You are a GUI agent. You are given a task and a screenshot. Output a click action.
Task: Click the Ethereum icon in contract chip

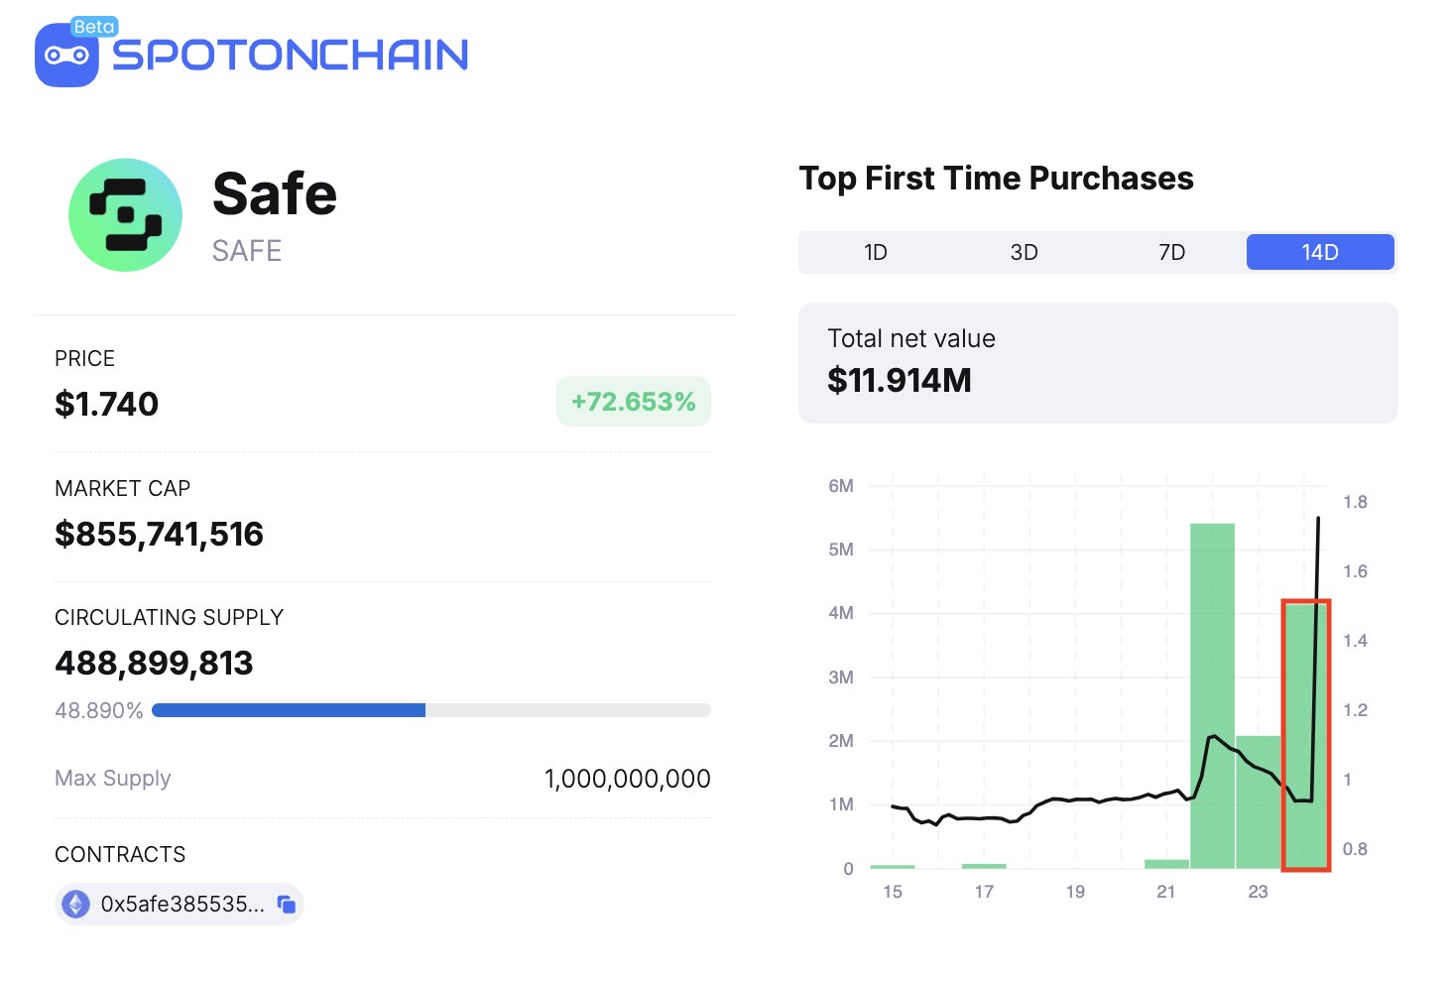tap(76, 904)
